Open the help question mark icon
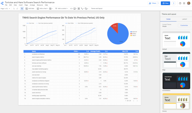 coord(180,3)
